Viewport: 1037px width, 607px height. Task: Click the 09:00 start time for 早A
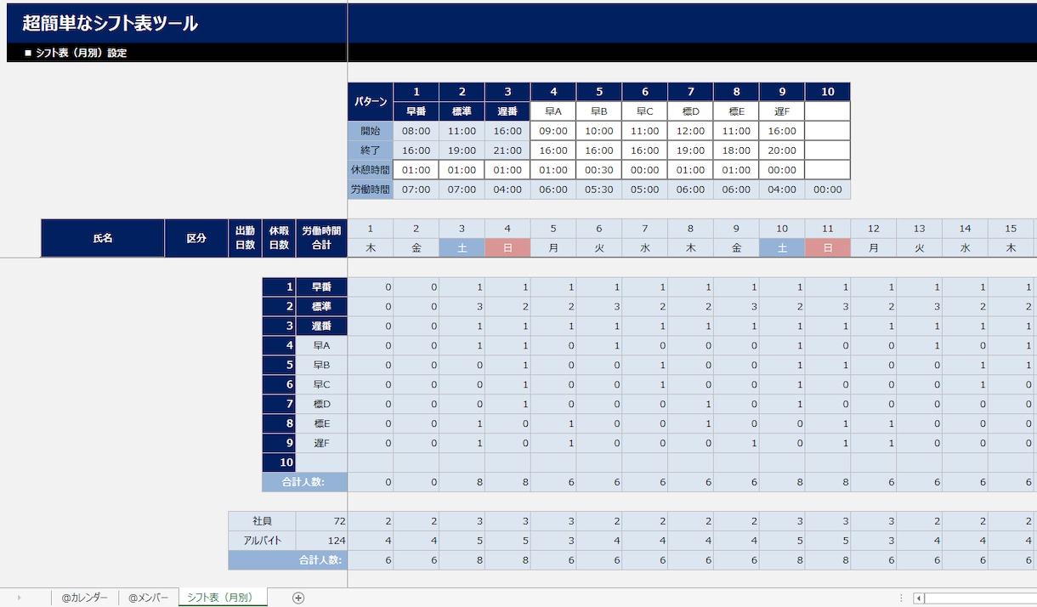(553, 131)
